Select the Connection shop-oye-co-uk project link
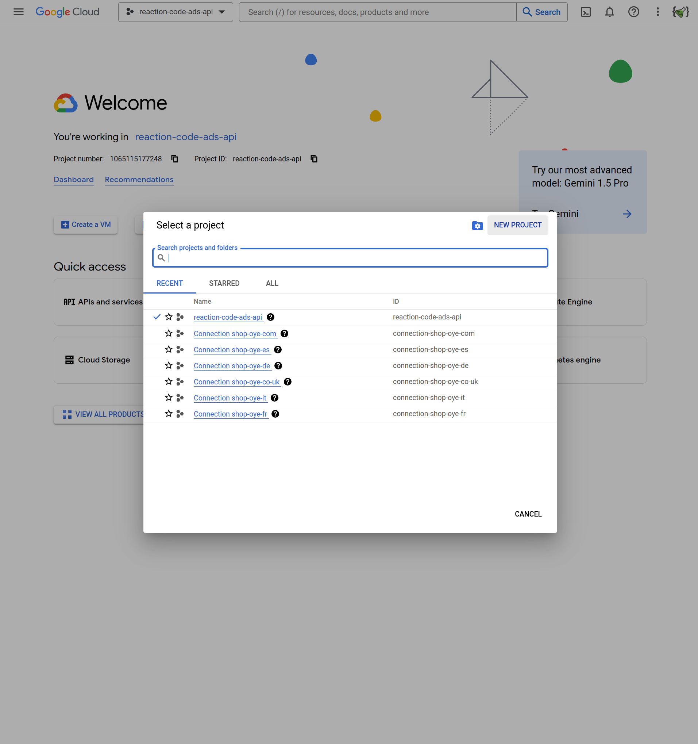Viewport: 698px width, 744px height. 236,382
